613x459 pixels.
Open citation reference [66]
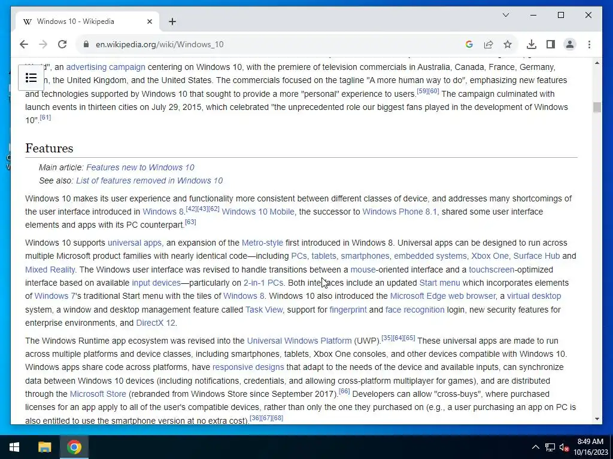pos(344,391)
